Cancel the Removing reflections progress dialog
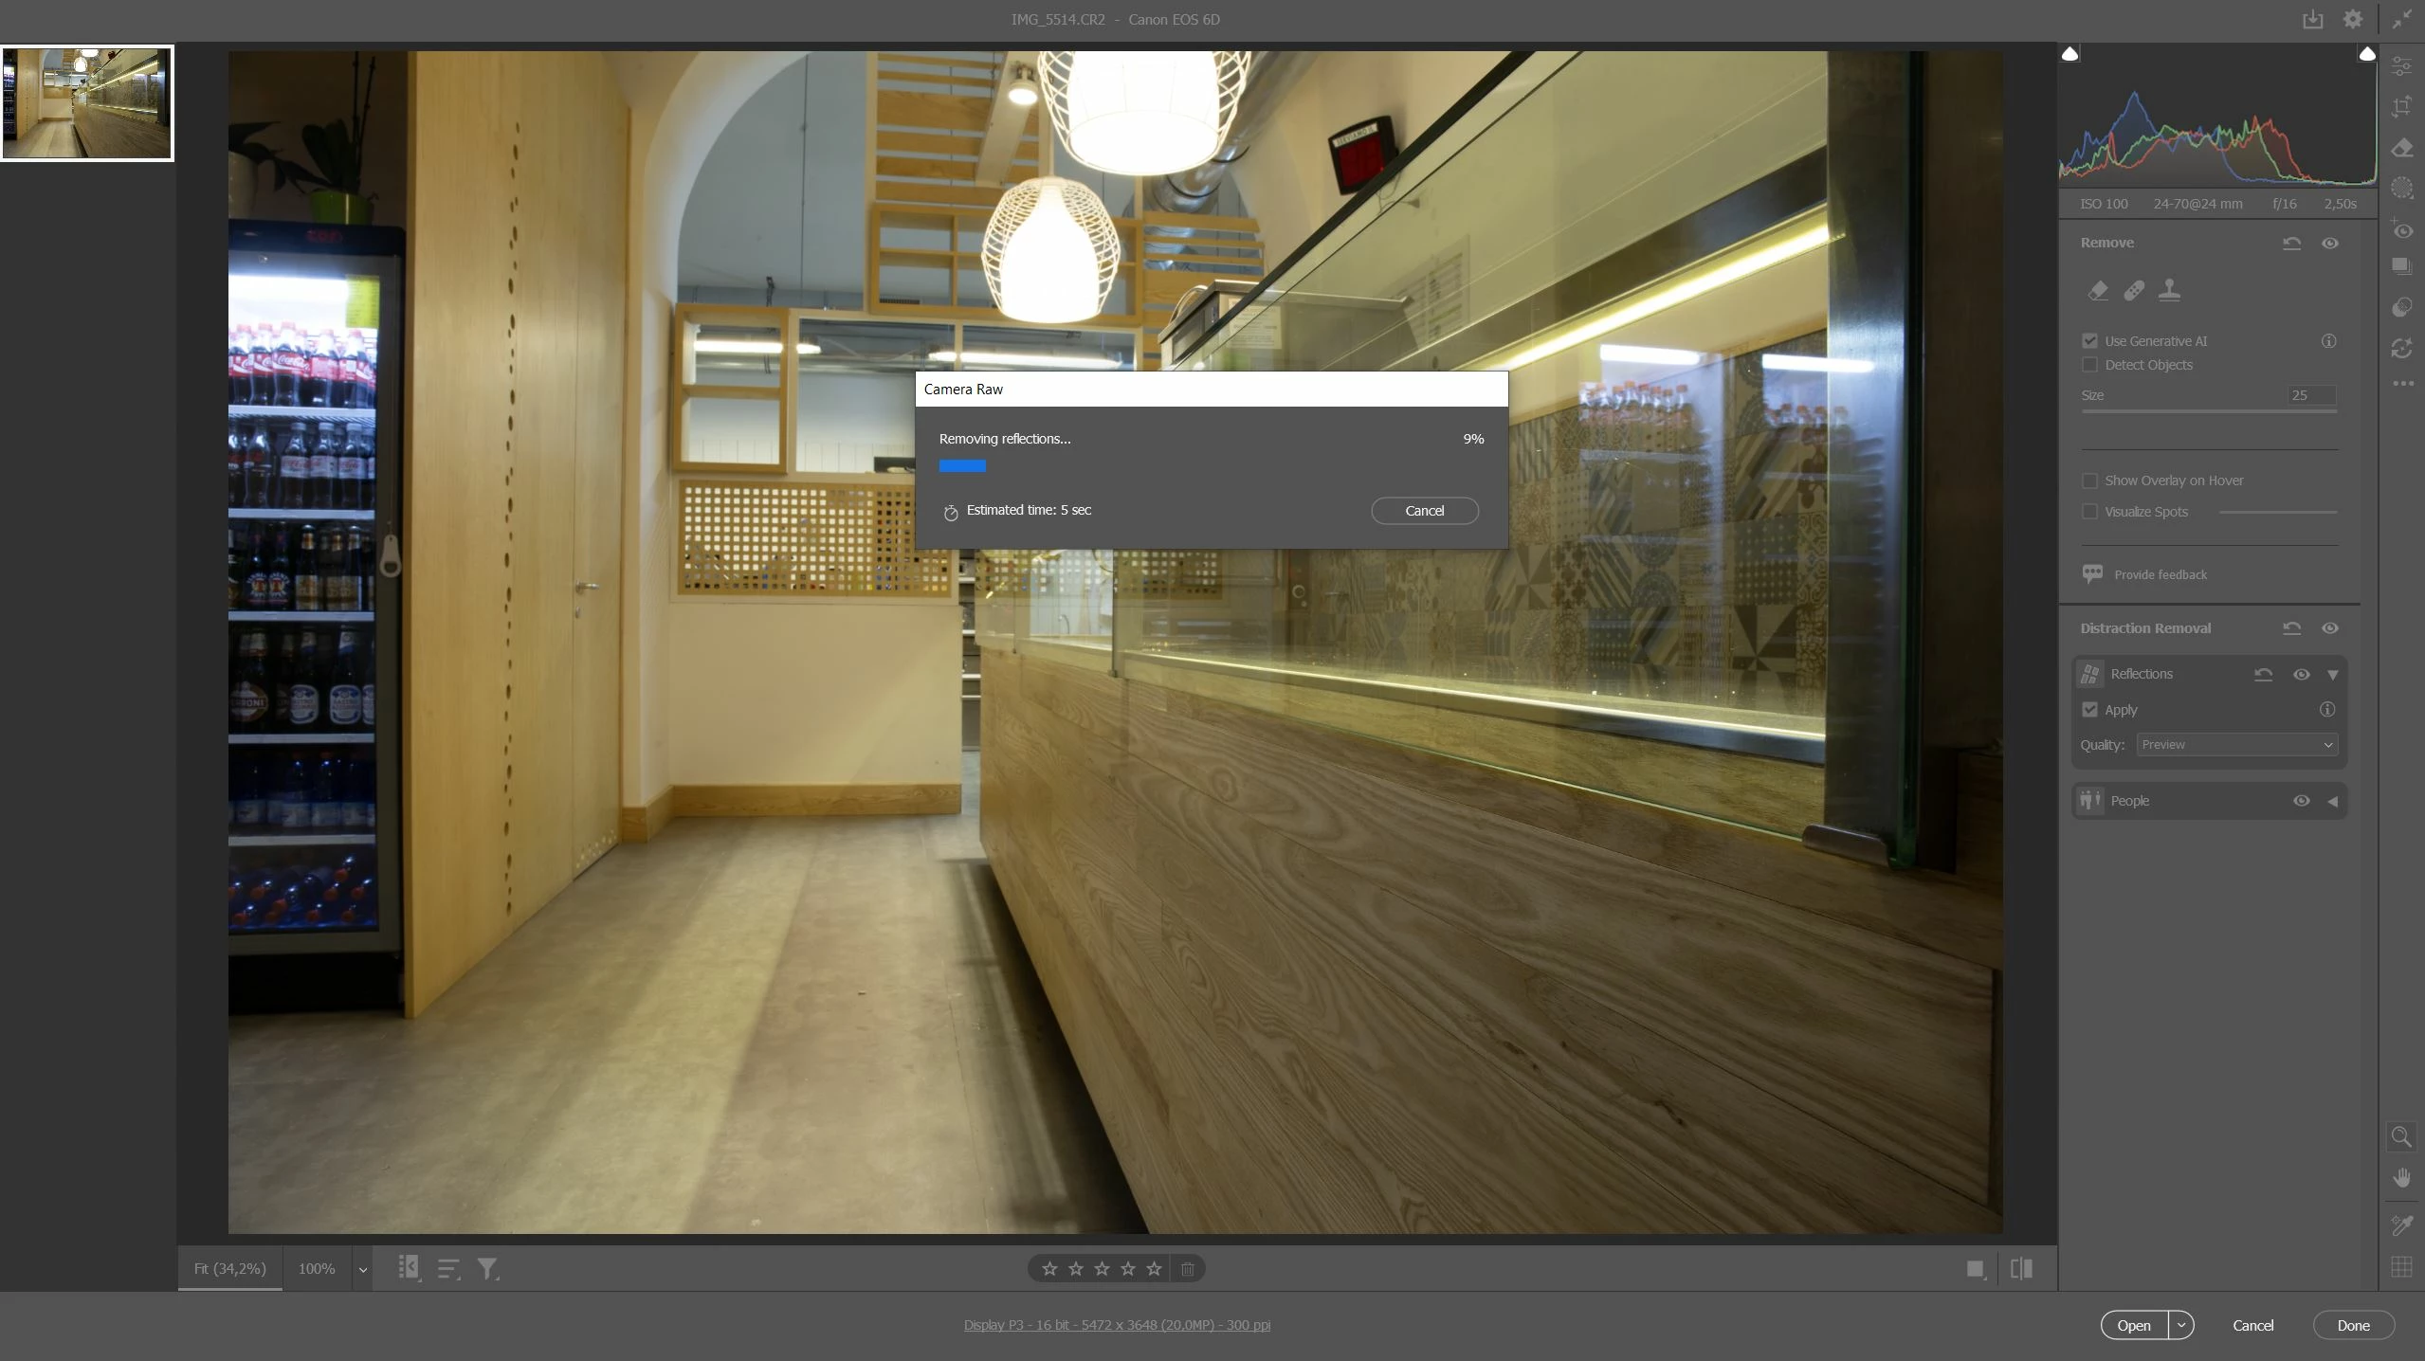The image size is (2425, 1361). pos(1424,511)
